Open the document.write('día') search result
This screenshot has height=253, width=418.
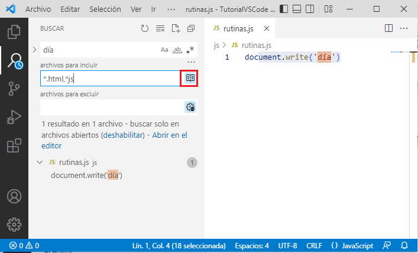click(x=87, y=175)
